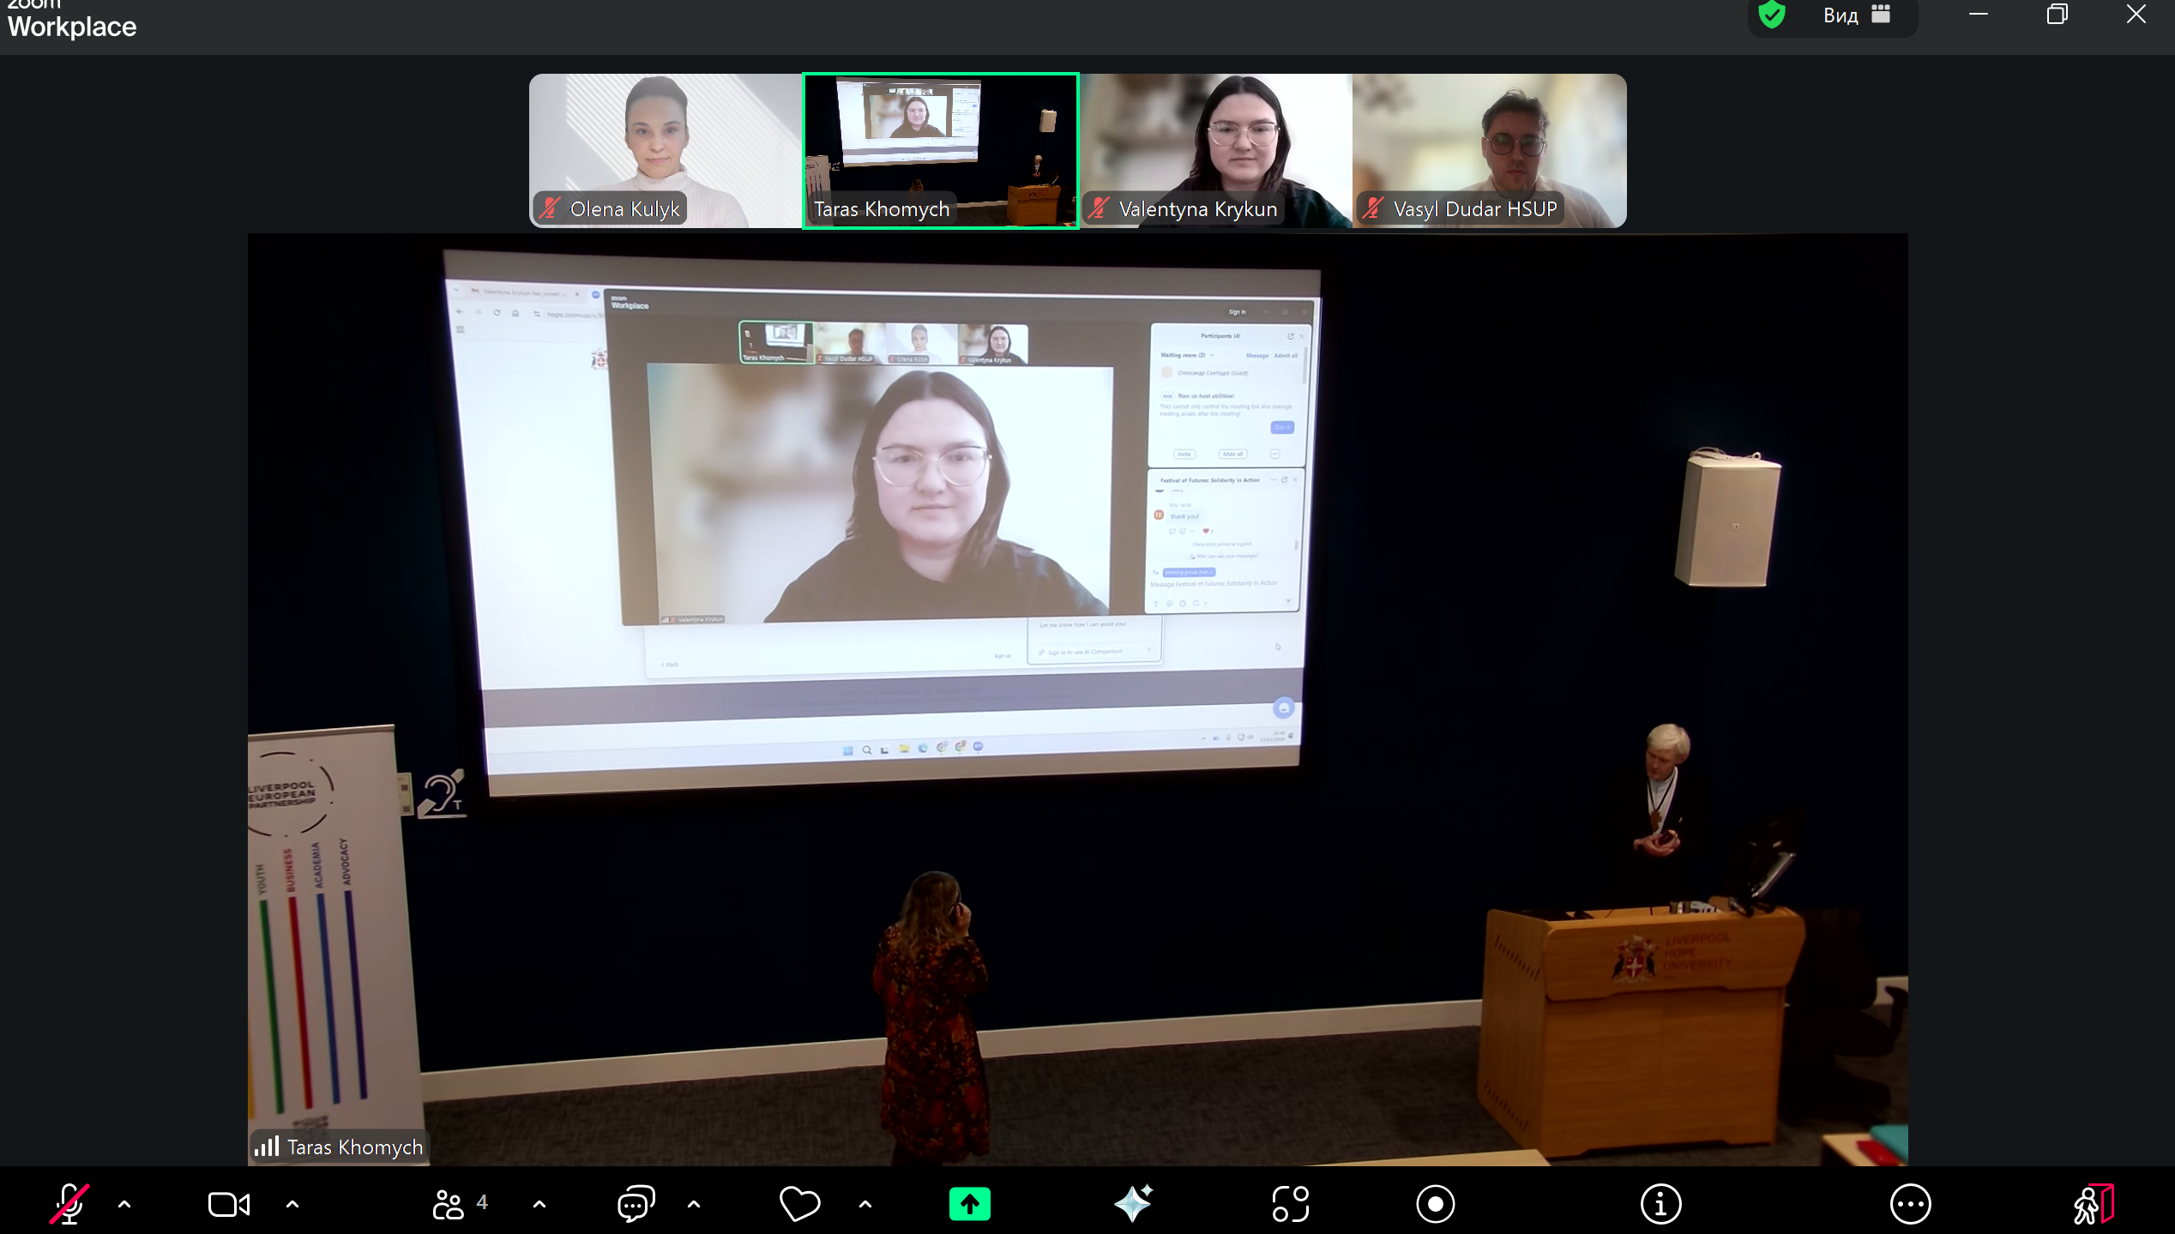Expand the reactions options chevron
The height and width of the screenshot is (1234, 2175).
coord(865,1204)
